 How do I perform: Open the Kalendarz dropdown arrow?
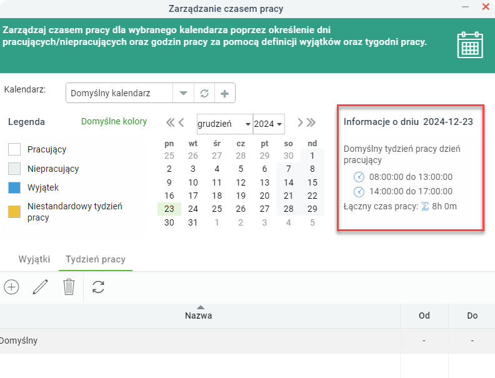pos(183,93)
